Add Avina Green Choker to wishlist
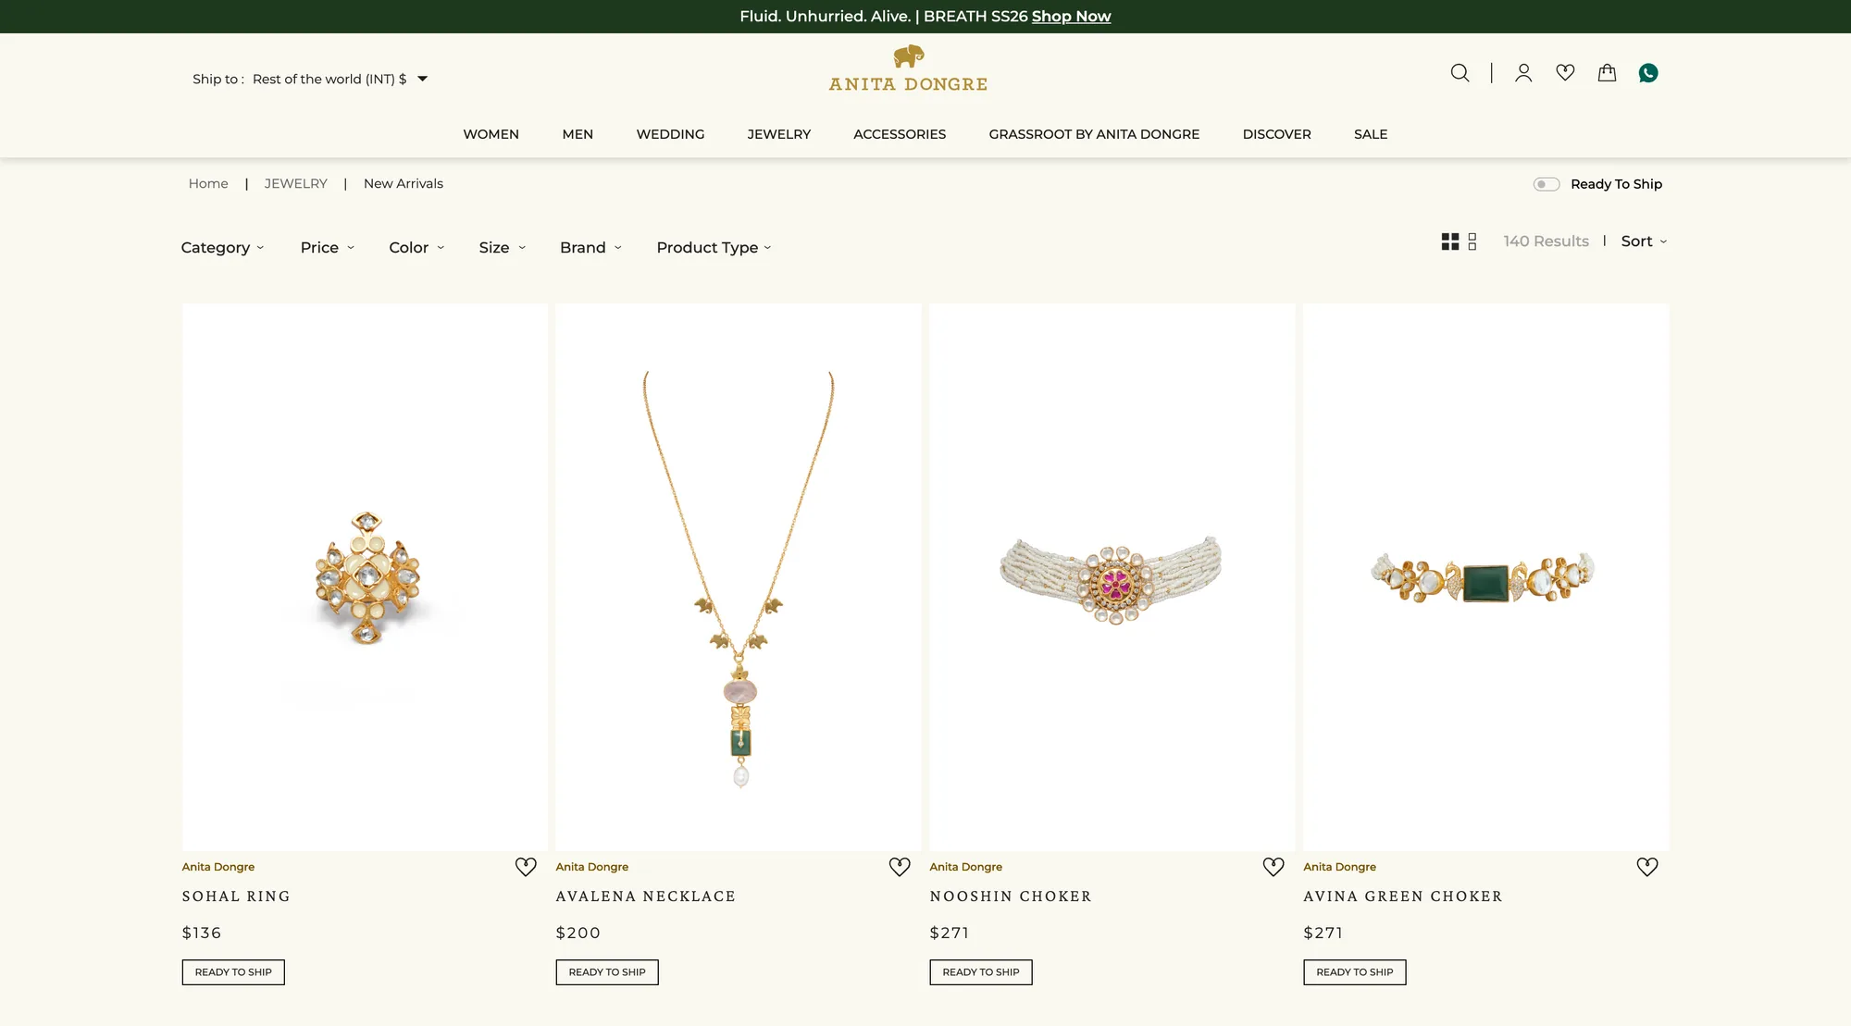This screenshot has height=1026, width=1851. point(1647,867)
